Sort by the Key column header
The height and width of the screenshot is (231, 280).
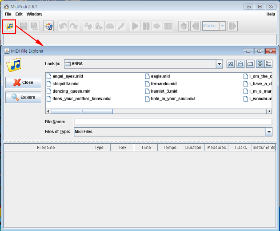(x=123, y=148)
